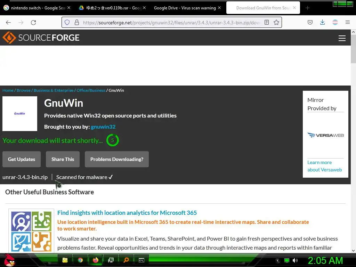The image size is (356, 267).
Task: Click the padlock site security icon
Action: (77, 22)
